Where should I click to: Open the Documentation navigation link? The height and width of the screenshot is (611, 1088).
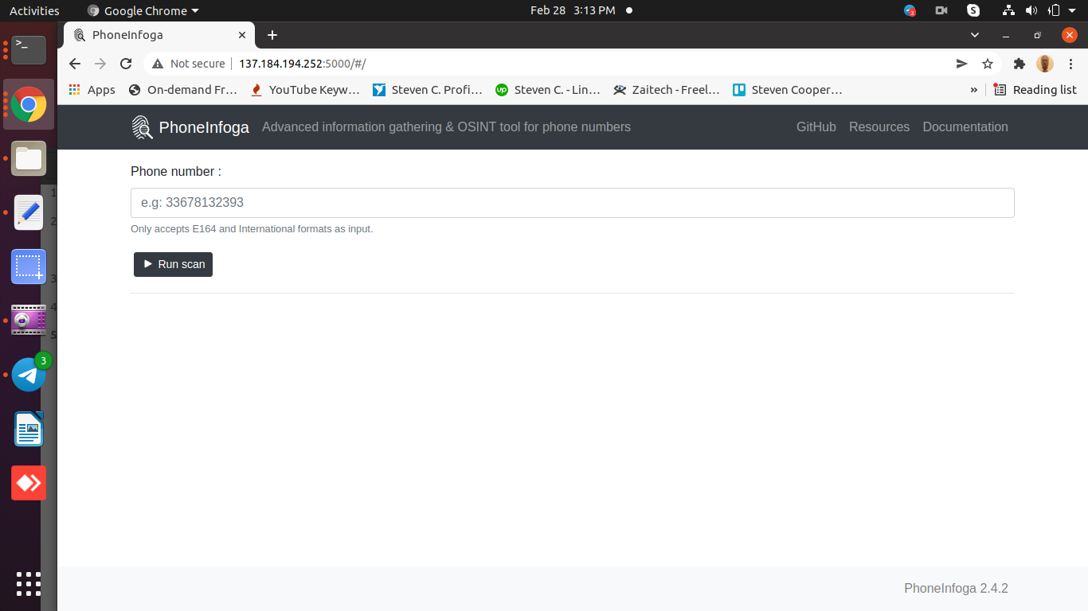(965, 127)
